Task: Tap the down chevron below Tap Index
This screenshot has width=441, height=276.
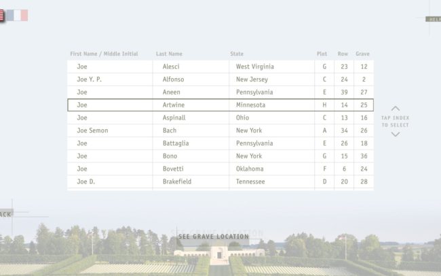Action: 395,134
